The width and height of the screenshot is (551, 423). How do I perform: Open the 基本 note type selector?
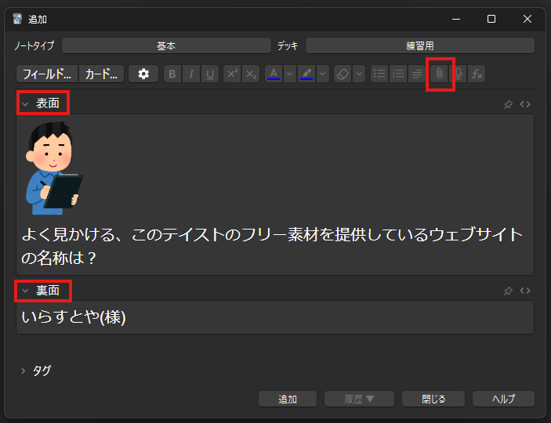click(x=165, y=45)
